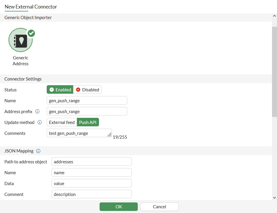Click the green checkmark badge on Generic Address
This screenshot has width=277, height=213.
(31, 33)
